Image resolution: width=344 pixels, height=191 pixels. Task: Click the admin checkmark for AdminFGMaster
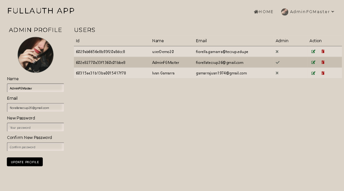click(277, 62)
